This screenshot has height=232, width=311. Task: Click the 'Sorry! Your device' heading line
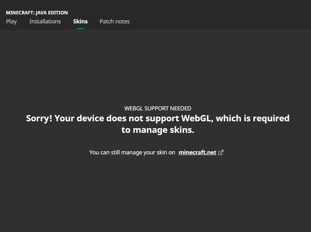[x=158, y=118]
